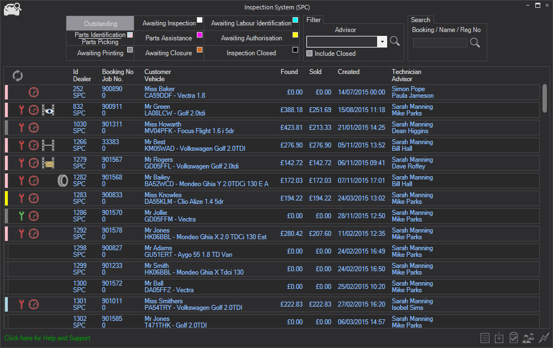Click the Parts Assistance filter button
The height and width of the screenshot is (348, 553).
point(169,38)
